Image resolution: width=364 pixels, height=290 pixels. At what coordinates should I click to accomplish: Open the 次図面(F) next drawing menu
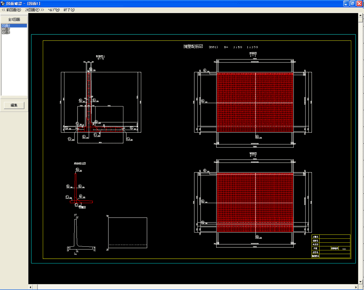pyautogui.click(x=34, y=9)
